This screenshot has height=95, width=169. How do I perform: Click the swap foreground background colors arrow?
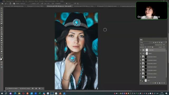2,58
